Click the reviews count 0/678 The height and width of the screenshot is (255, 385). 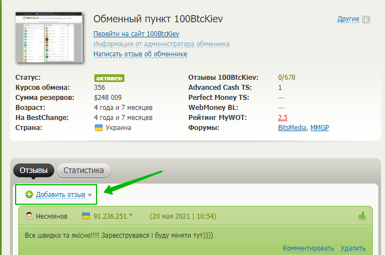[x=287, y=78]
